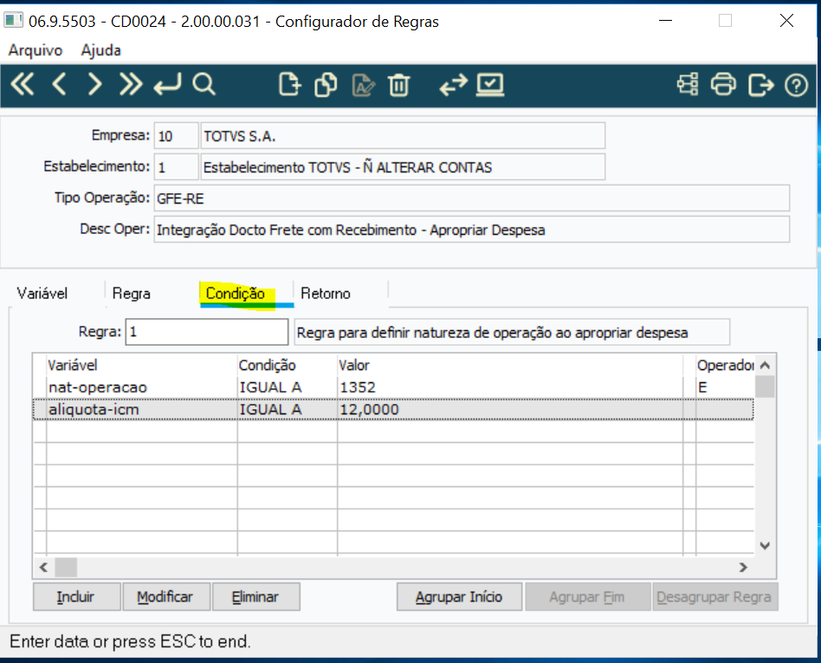
Task: Click the copy record toolbar icon
Action: coord(326,85)
